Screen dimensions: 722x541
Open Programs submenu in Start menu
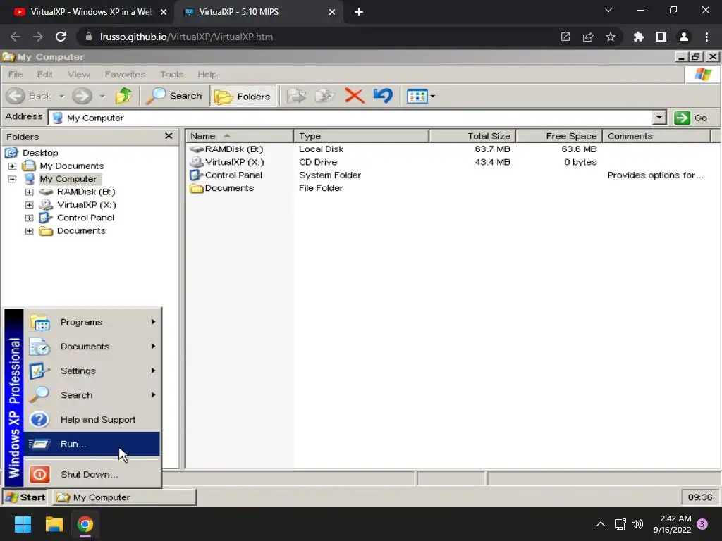[92, 322]
